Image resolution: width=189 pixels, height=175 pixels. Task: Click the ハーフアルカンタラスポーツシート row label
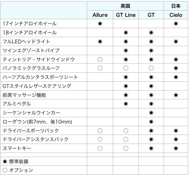[x=40, y=77]
